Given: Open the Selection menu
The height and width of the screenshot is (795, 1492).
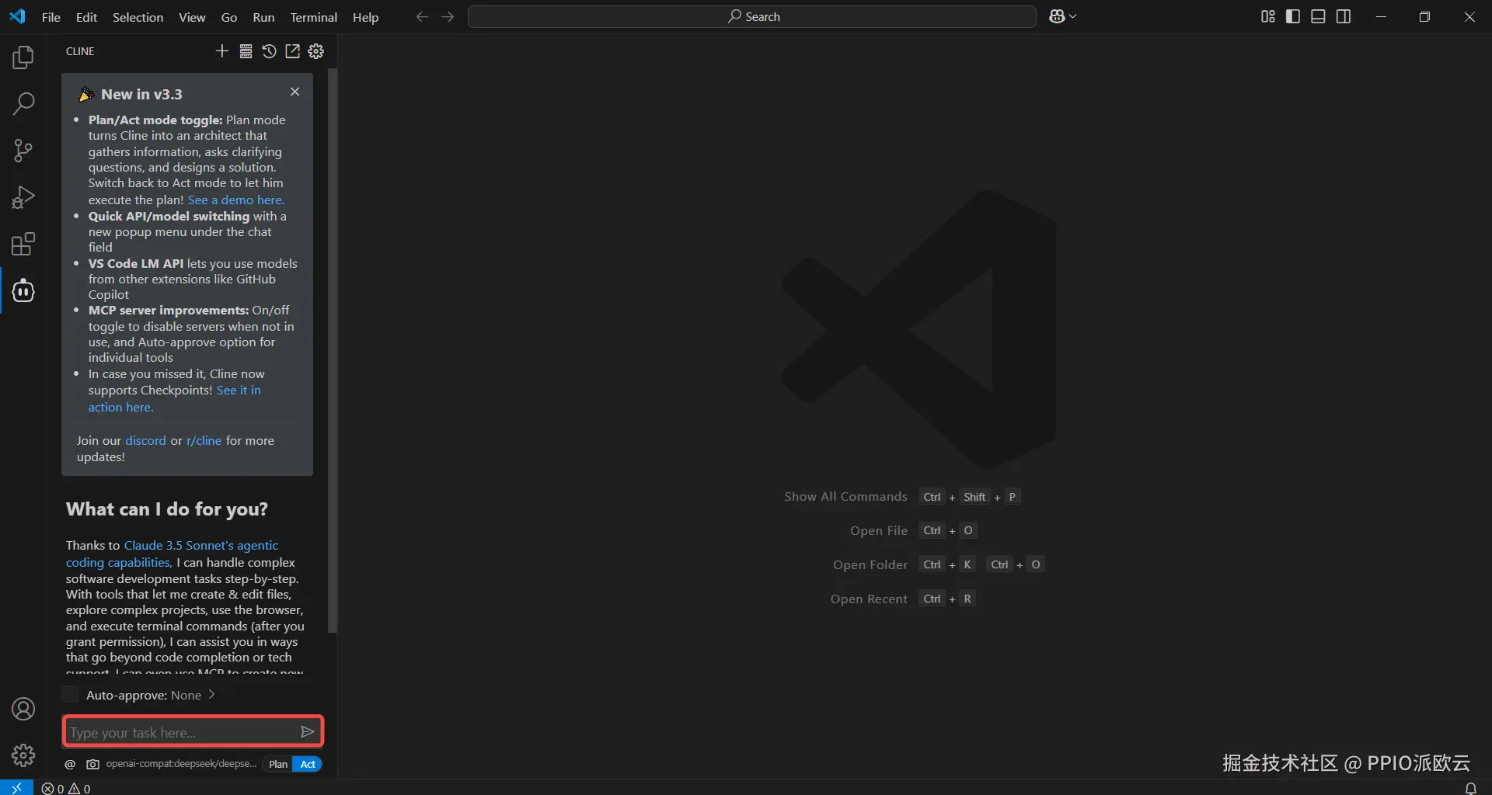Looking at the screenshot, I should pyautogui.click(x=138, y=17).
